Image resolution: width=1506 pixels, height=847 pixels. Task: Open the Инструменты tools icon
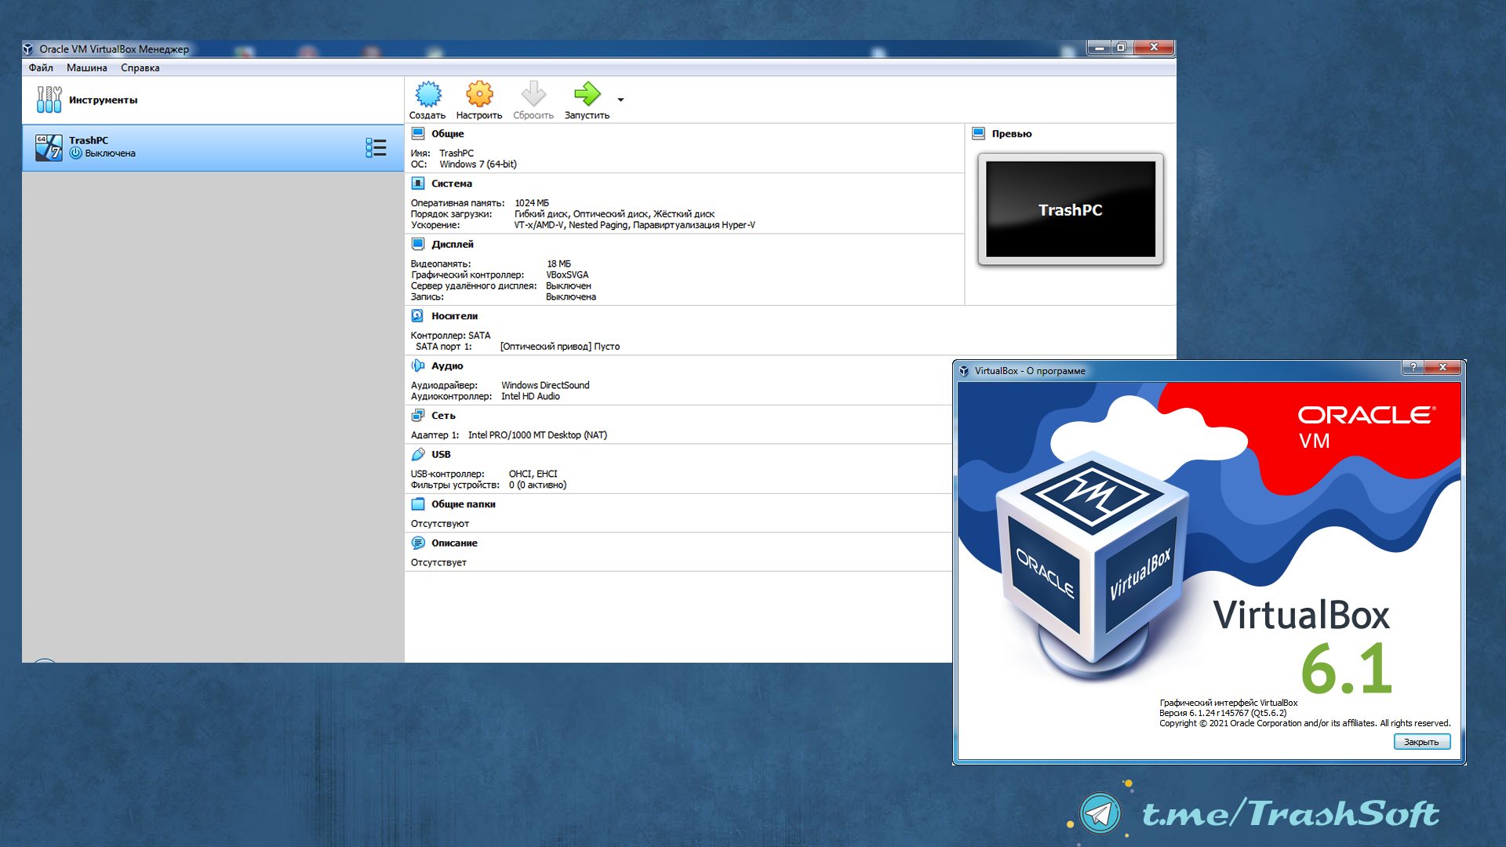(49, 100)
